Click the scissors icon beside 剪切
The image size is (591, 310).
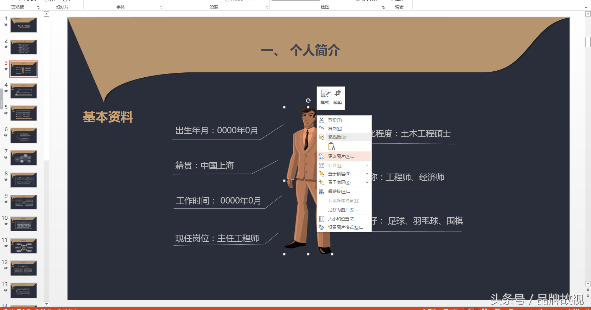(x=322, y=120)
